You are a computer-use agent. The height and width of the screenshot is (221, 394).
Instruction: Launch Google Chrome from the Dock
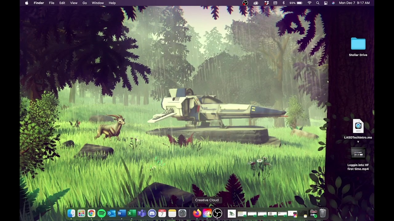91,213
